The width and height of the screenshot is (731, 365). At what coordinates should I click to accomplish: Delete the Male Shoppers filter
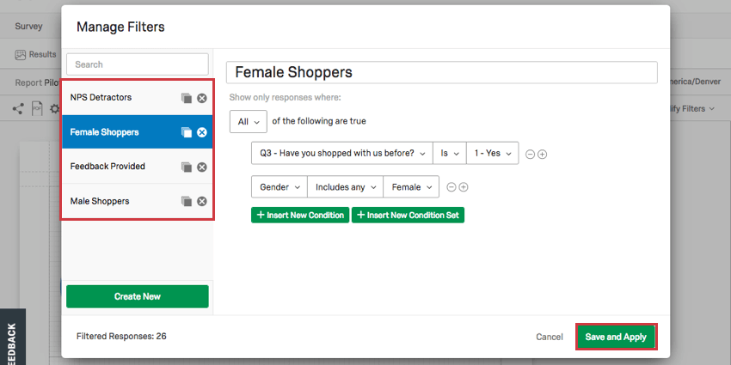[201, 201]
